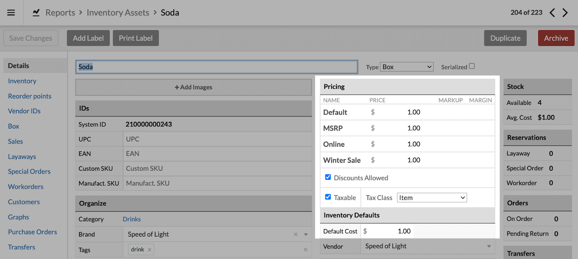Click the 204 of 223 counter
Screen dimensions: 578x259
point(526,12)
